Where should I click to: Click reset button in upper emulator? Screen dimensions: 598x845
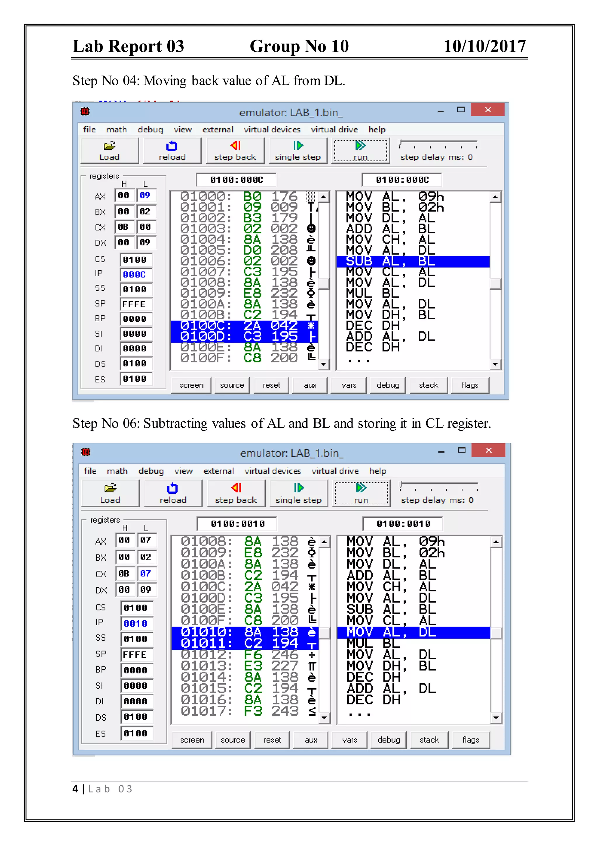point(271,385)
